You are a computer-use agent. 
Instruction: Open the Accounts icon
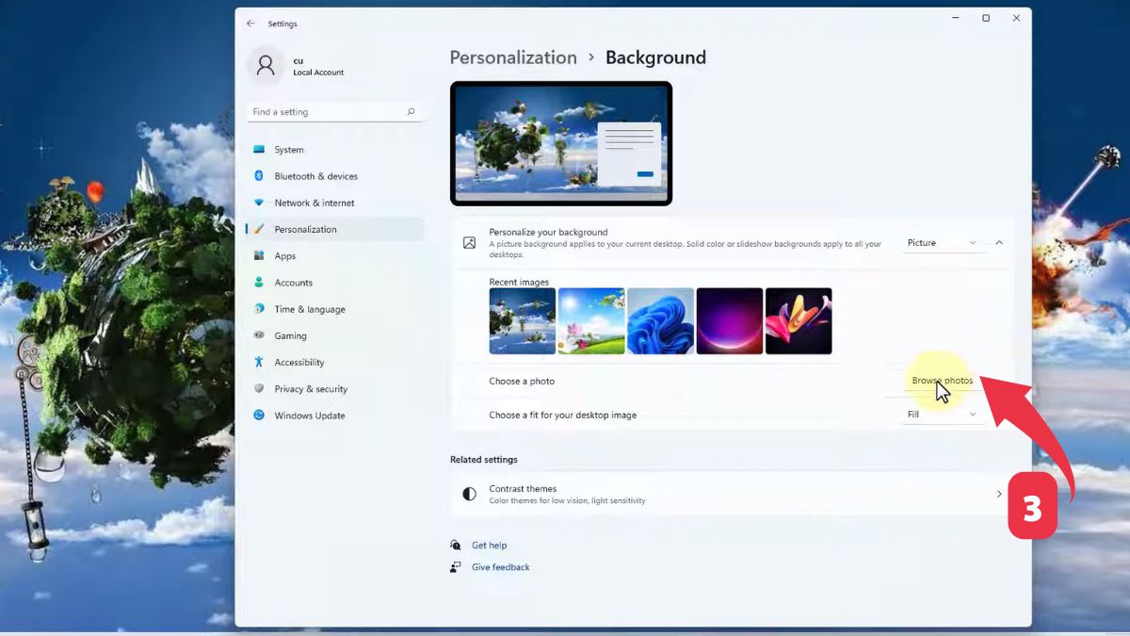(258, 282)
